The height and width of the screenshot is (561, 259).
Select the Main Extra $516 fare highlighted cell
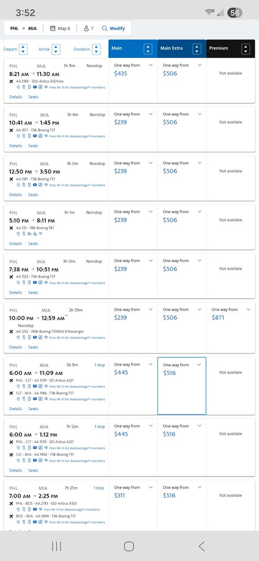[182, 386]
